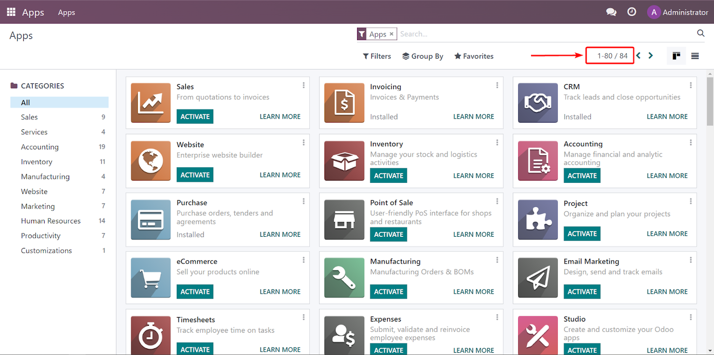Select the Inventory category
This screenshot has width=714, height=355.
(x=59, y=162)
